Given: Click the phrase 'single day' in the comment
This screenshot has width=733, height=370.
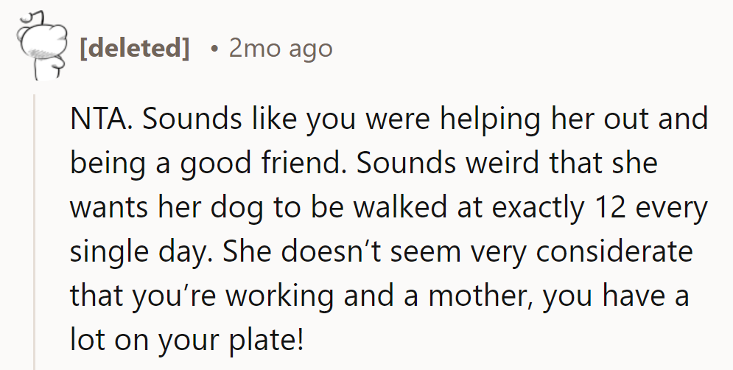Looking at the screenshot, I should [x=138, y=253].
